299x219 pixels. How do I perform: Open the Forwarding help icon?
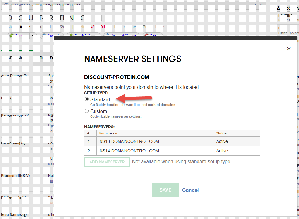point(23,143)
